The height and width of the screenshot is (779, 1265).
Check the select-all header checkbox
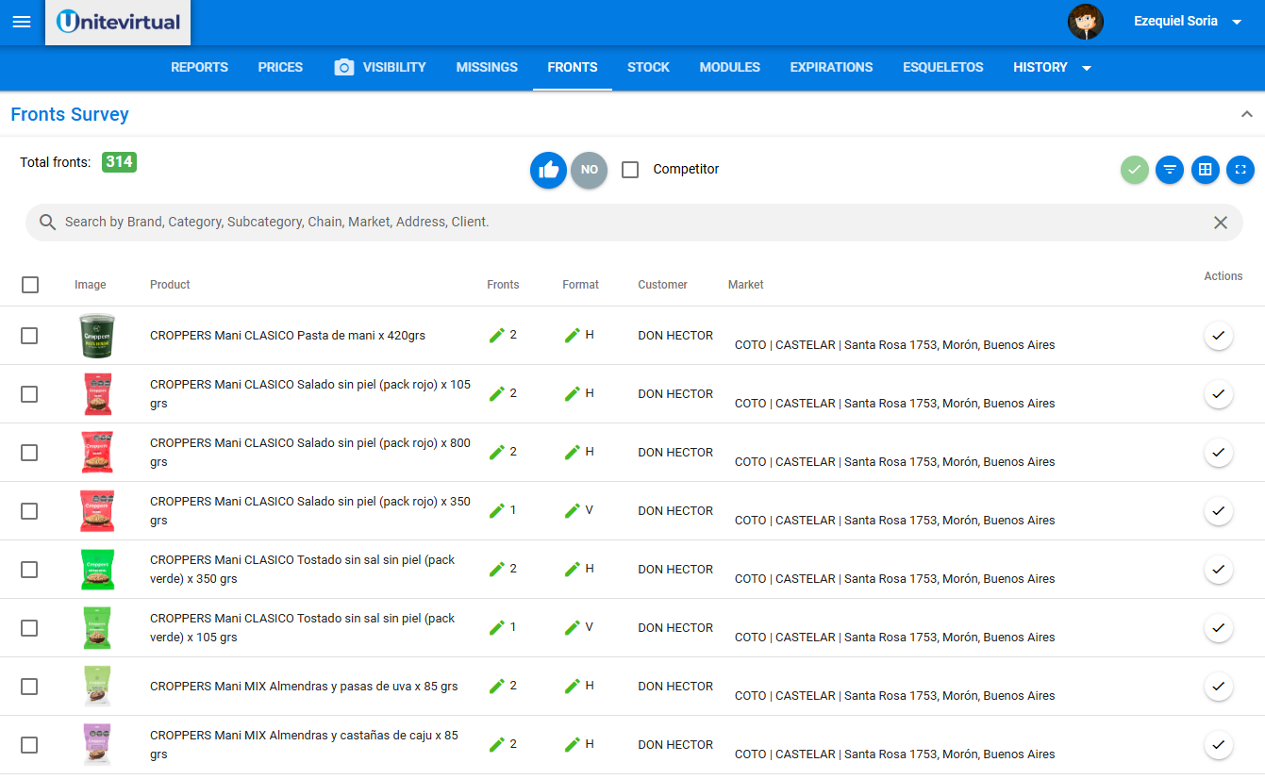click(29, 284)
